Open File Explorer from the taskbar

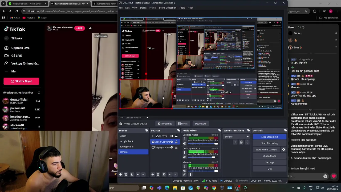(175, 188)
